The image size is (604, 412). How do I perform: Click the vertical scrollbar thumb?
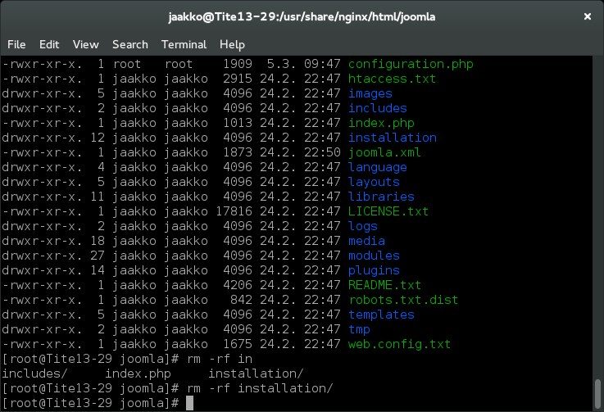point(597,395)
